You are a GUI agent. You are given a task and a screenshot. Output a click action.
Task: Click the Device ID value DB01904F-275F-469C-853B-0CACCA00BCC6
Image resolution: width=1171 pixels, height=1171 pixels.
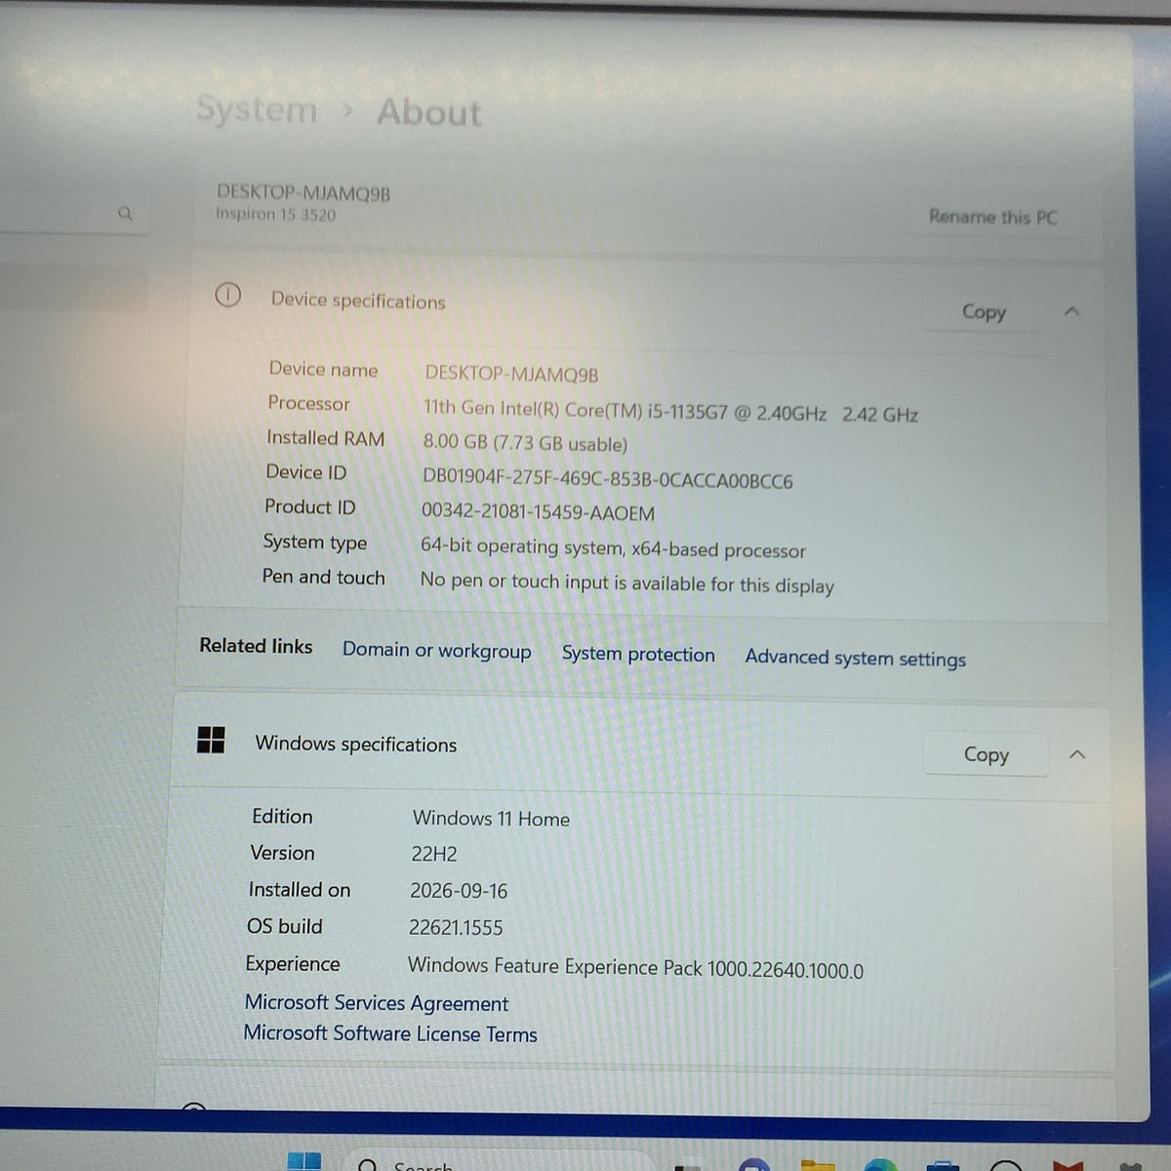(x=607, y=479)
